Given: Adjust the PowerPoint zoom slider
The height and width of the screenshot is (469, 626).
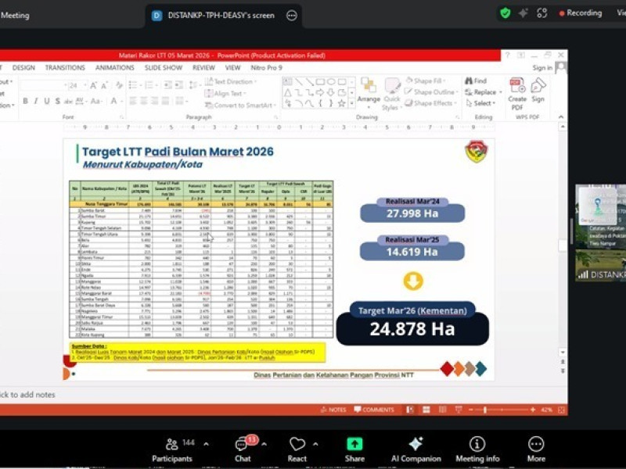Looking at the screenshot, I should (485, 410).
